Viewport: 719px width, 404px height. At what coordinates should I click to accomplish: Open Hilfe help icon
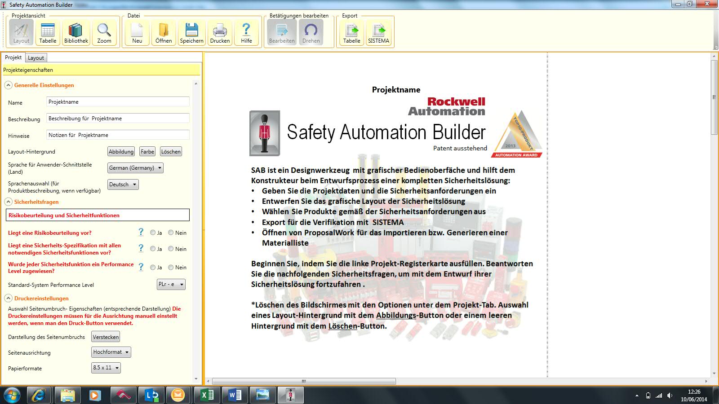[246, 32]
